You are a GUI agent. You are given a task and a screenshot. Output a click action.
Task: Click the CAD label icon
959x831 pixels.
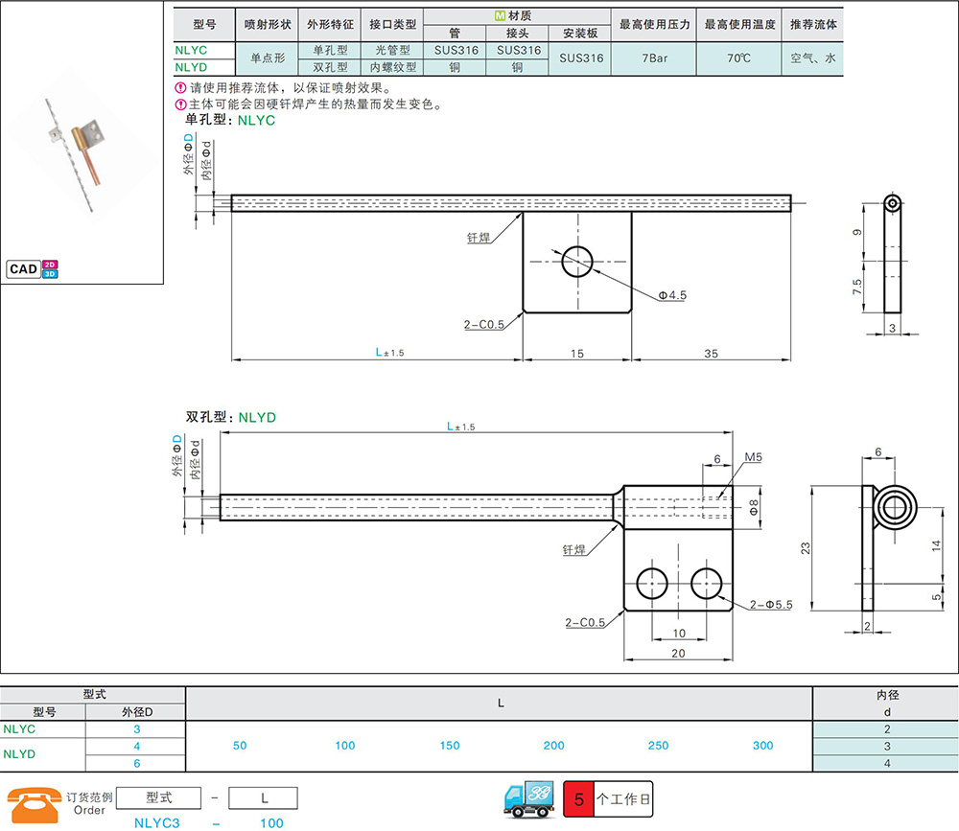coord(23,269)
